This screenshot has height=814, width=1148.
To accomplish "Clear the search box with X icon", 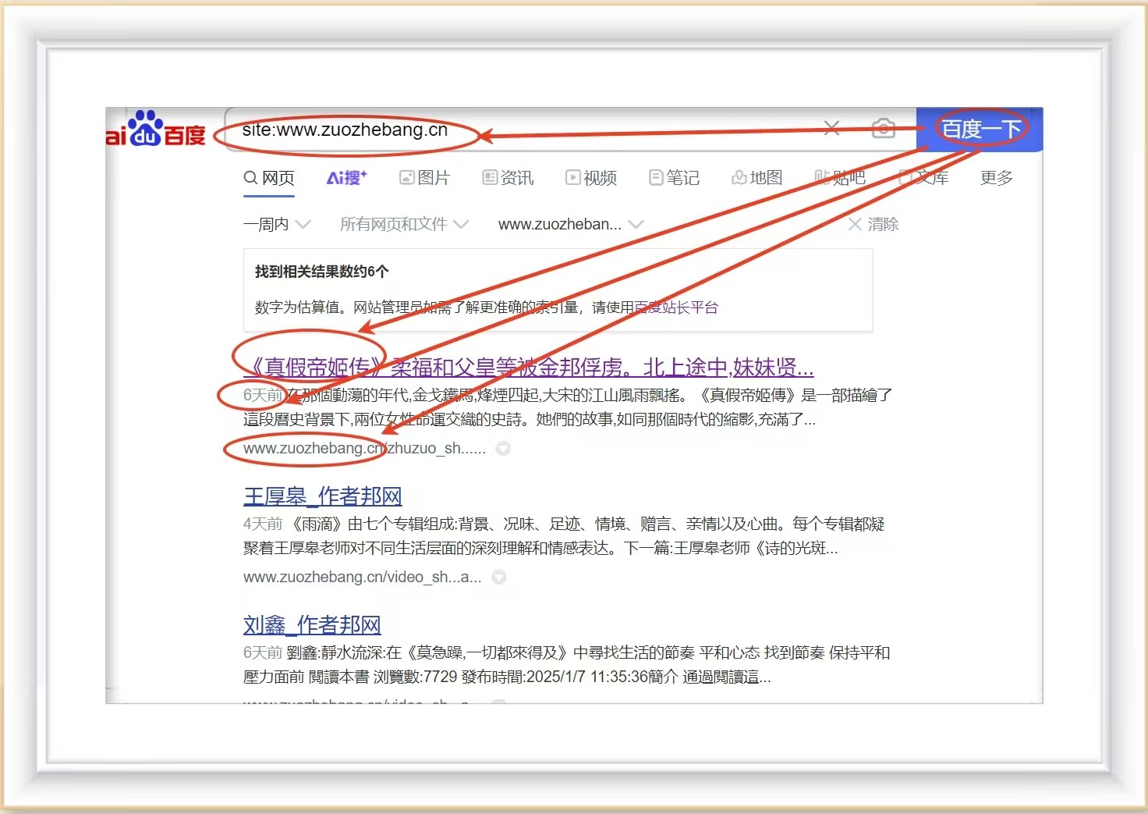I will click(x=831, y=128).
